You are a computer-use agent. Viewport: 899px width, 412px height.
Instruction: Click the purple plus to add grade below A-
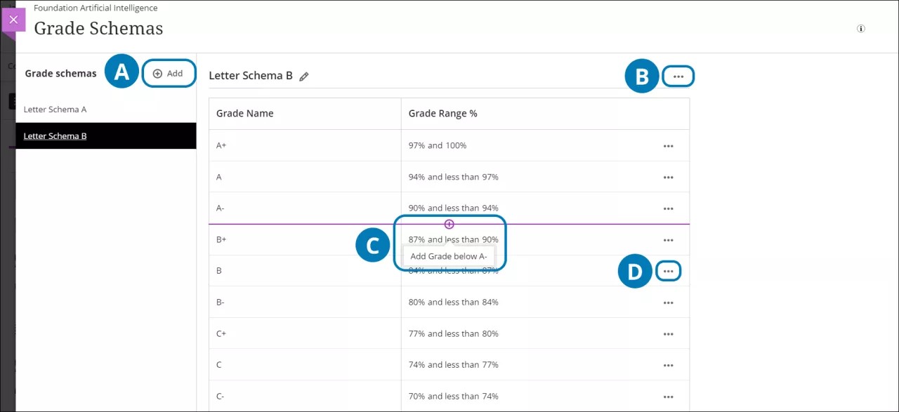[449, 225]
